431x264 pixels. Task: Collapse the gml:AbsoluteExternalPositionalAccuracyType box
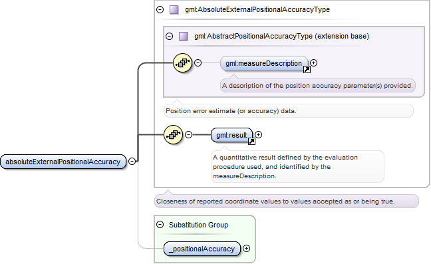[160, 9]
